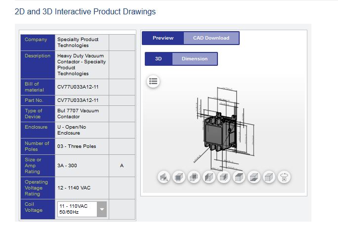Click the Operating Voltage Rating label

pyautogui.click(x=38, y=188)
